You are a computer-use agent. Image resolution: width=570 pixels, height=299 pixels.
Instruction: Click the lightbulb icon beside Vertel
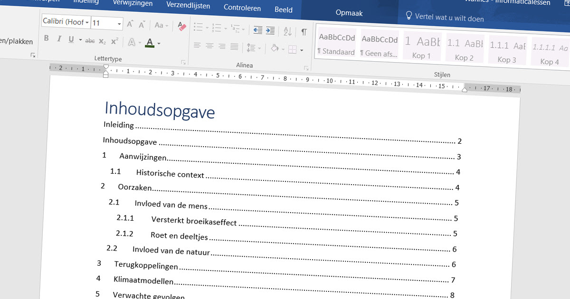pyautogui.click(x=408, y=16)
